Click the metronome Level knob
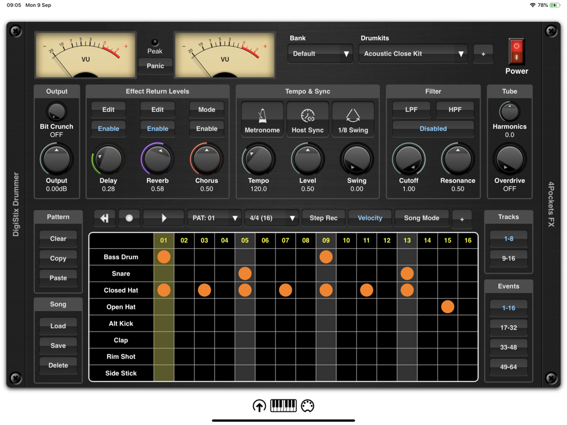 tap(307, 159)
